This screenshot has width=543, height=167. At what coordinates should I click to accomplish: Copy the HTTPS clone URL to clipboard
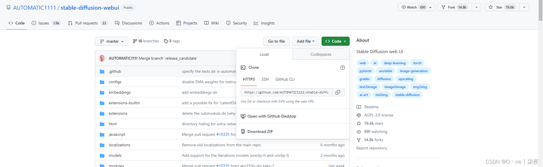338,92
